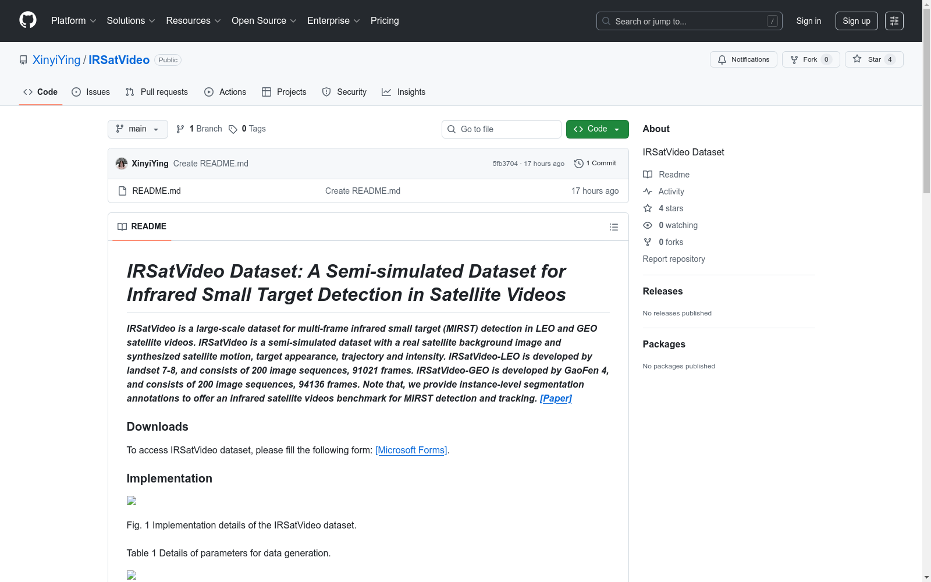Open the [Paper] link
The image size is (931, 582).
tap(556, 398)
